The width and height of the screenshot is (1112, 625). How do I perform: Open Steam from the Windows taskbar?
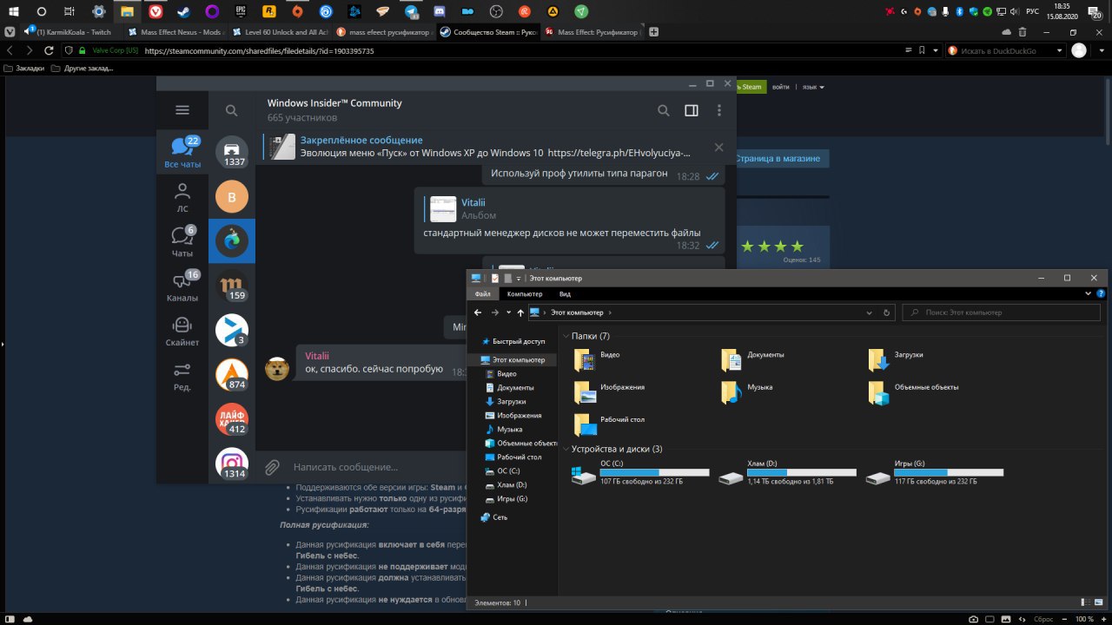pyautogui.click(x=182, y=11)
